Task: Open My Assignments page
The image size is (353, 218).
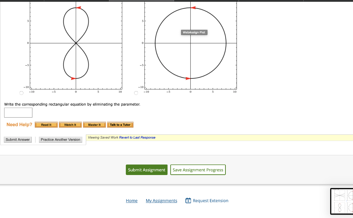Action: pyautogui.click(x=161, y=200)
